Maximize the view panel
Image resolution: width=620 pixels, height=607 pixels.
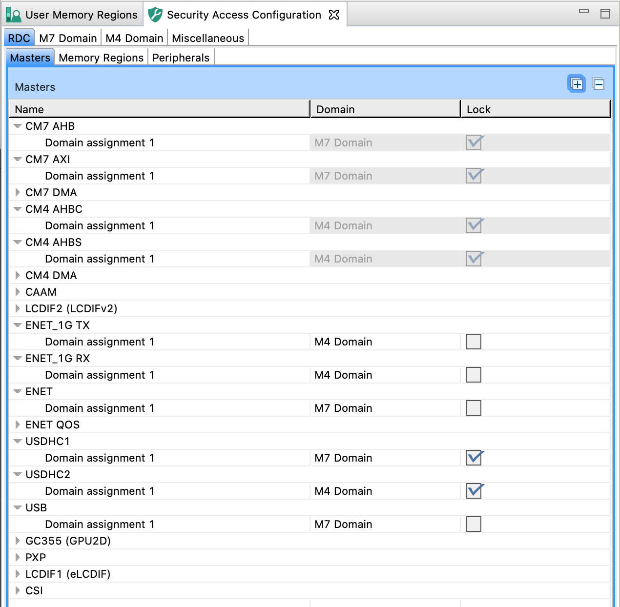click(x=605, y=14)
